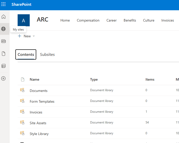Select the Contents tab
This screenshot has height=143, width=179.
[x=26, y=55]
